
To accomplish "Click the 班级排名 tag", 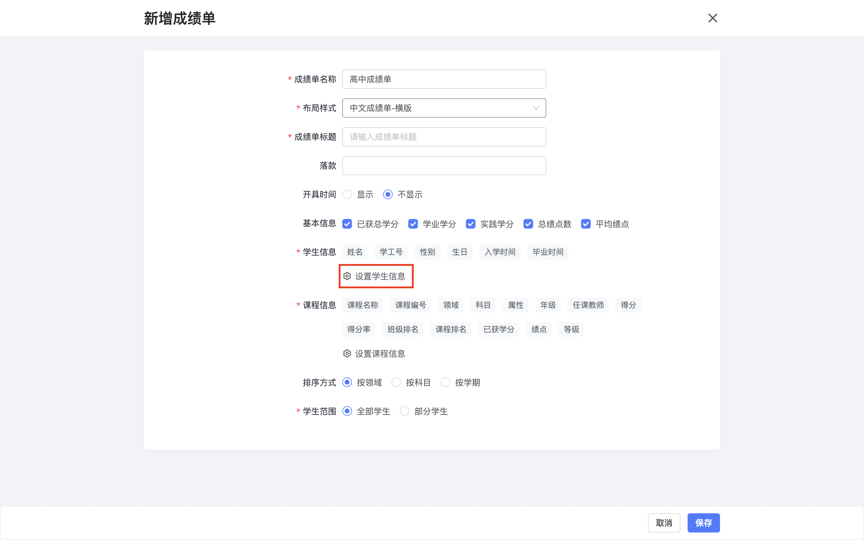I will click(403, 329).
